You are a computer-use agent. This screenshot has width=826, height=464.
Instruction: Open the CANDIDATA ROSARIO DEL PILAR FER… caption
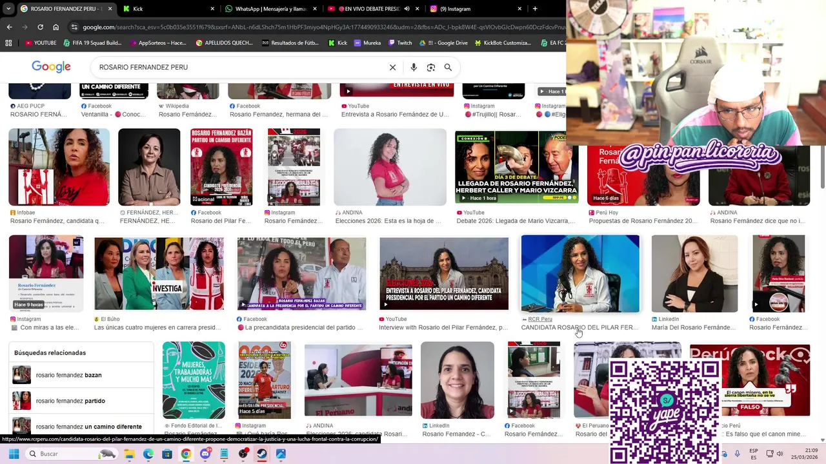point(579,327)
